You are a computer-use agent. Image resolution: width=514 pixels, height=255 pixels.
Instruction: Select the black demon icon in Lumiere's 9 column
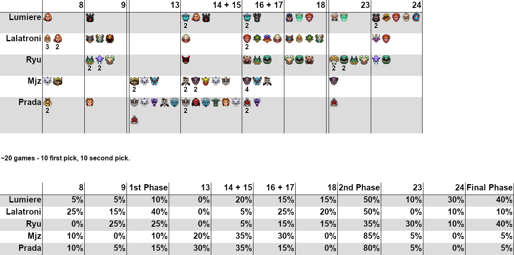(90, 17)
